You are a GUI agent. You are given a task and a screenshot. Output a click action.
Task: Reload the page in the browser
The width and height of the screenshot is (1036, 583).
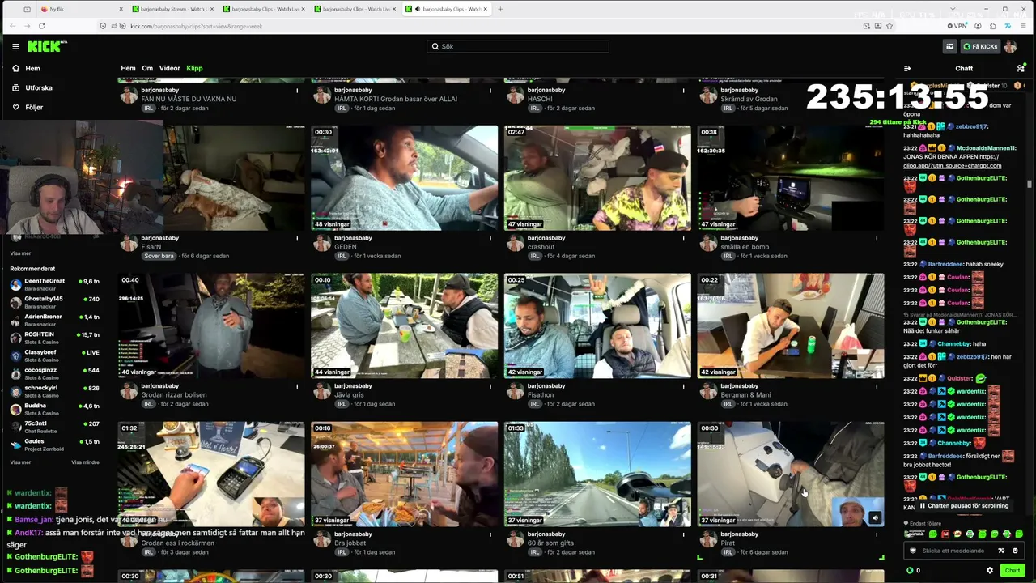coord(41,26)
